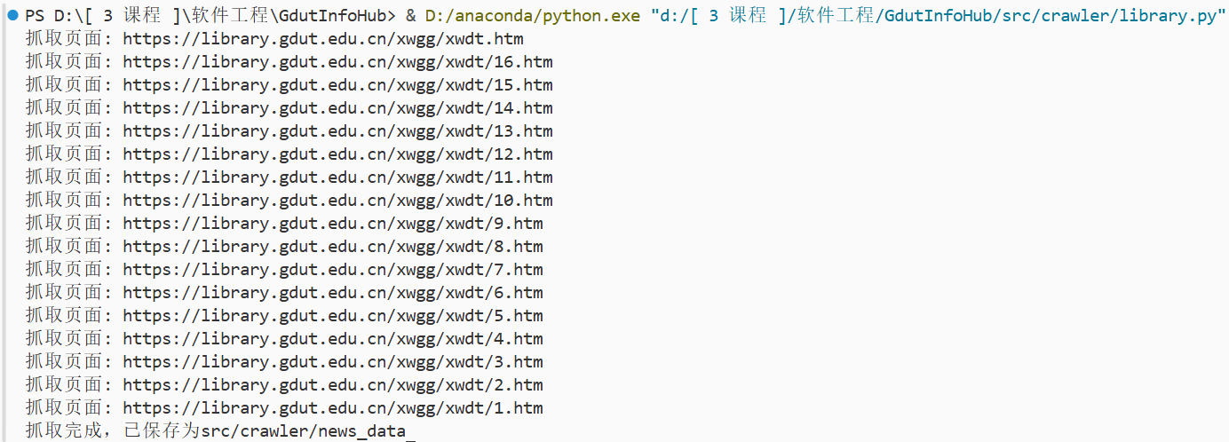Open the xwdt/12.htm page link
Viewport: 1229px width, 442px height.
tap(337, 154)
